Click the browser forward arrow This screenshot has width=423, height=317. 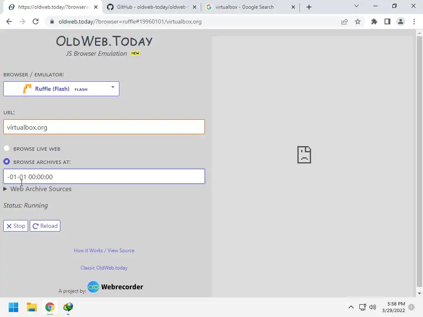point(22,21)
